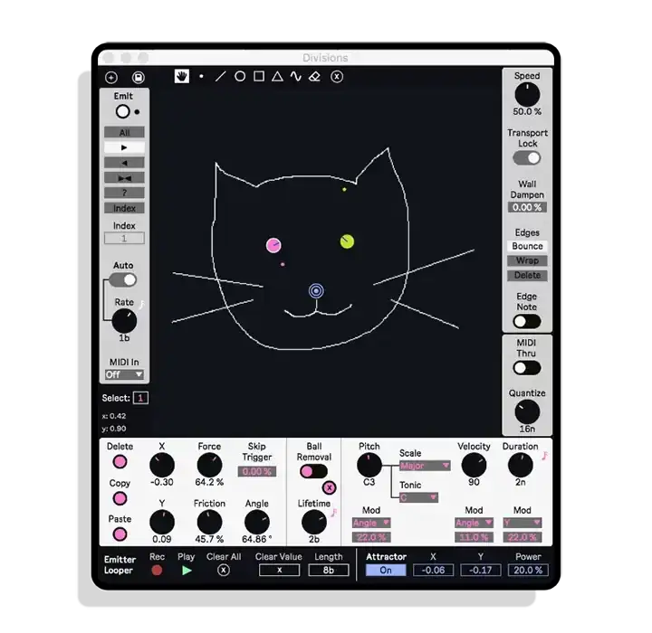Click the Rate knob
Viewport: 652px width, 633px height.
tap(124, 321)
